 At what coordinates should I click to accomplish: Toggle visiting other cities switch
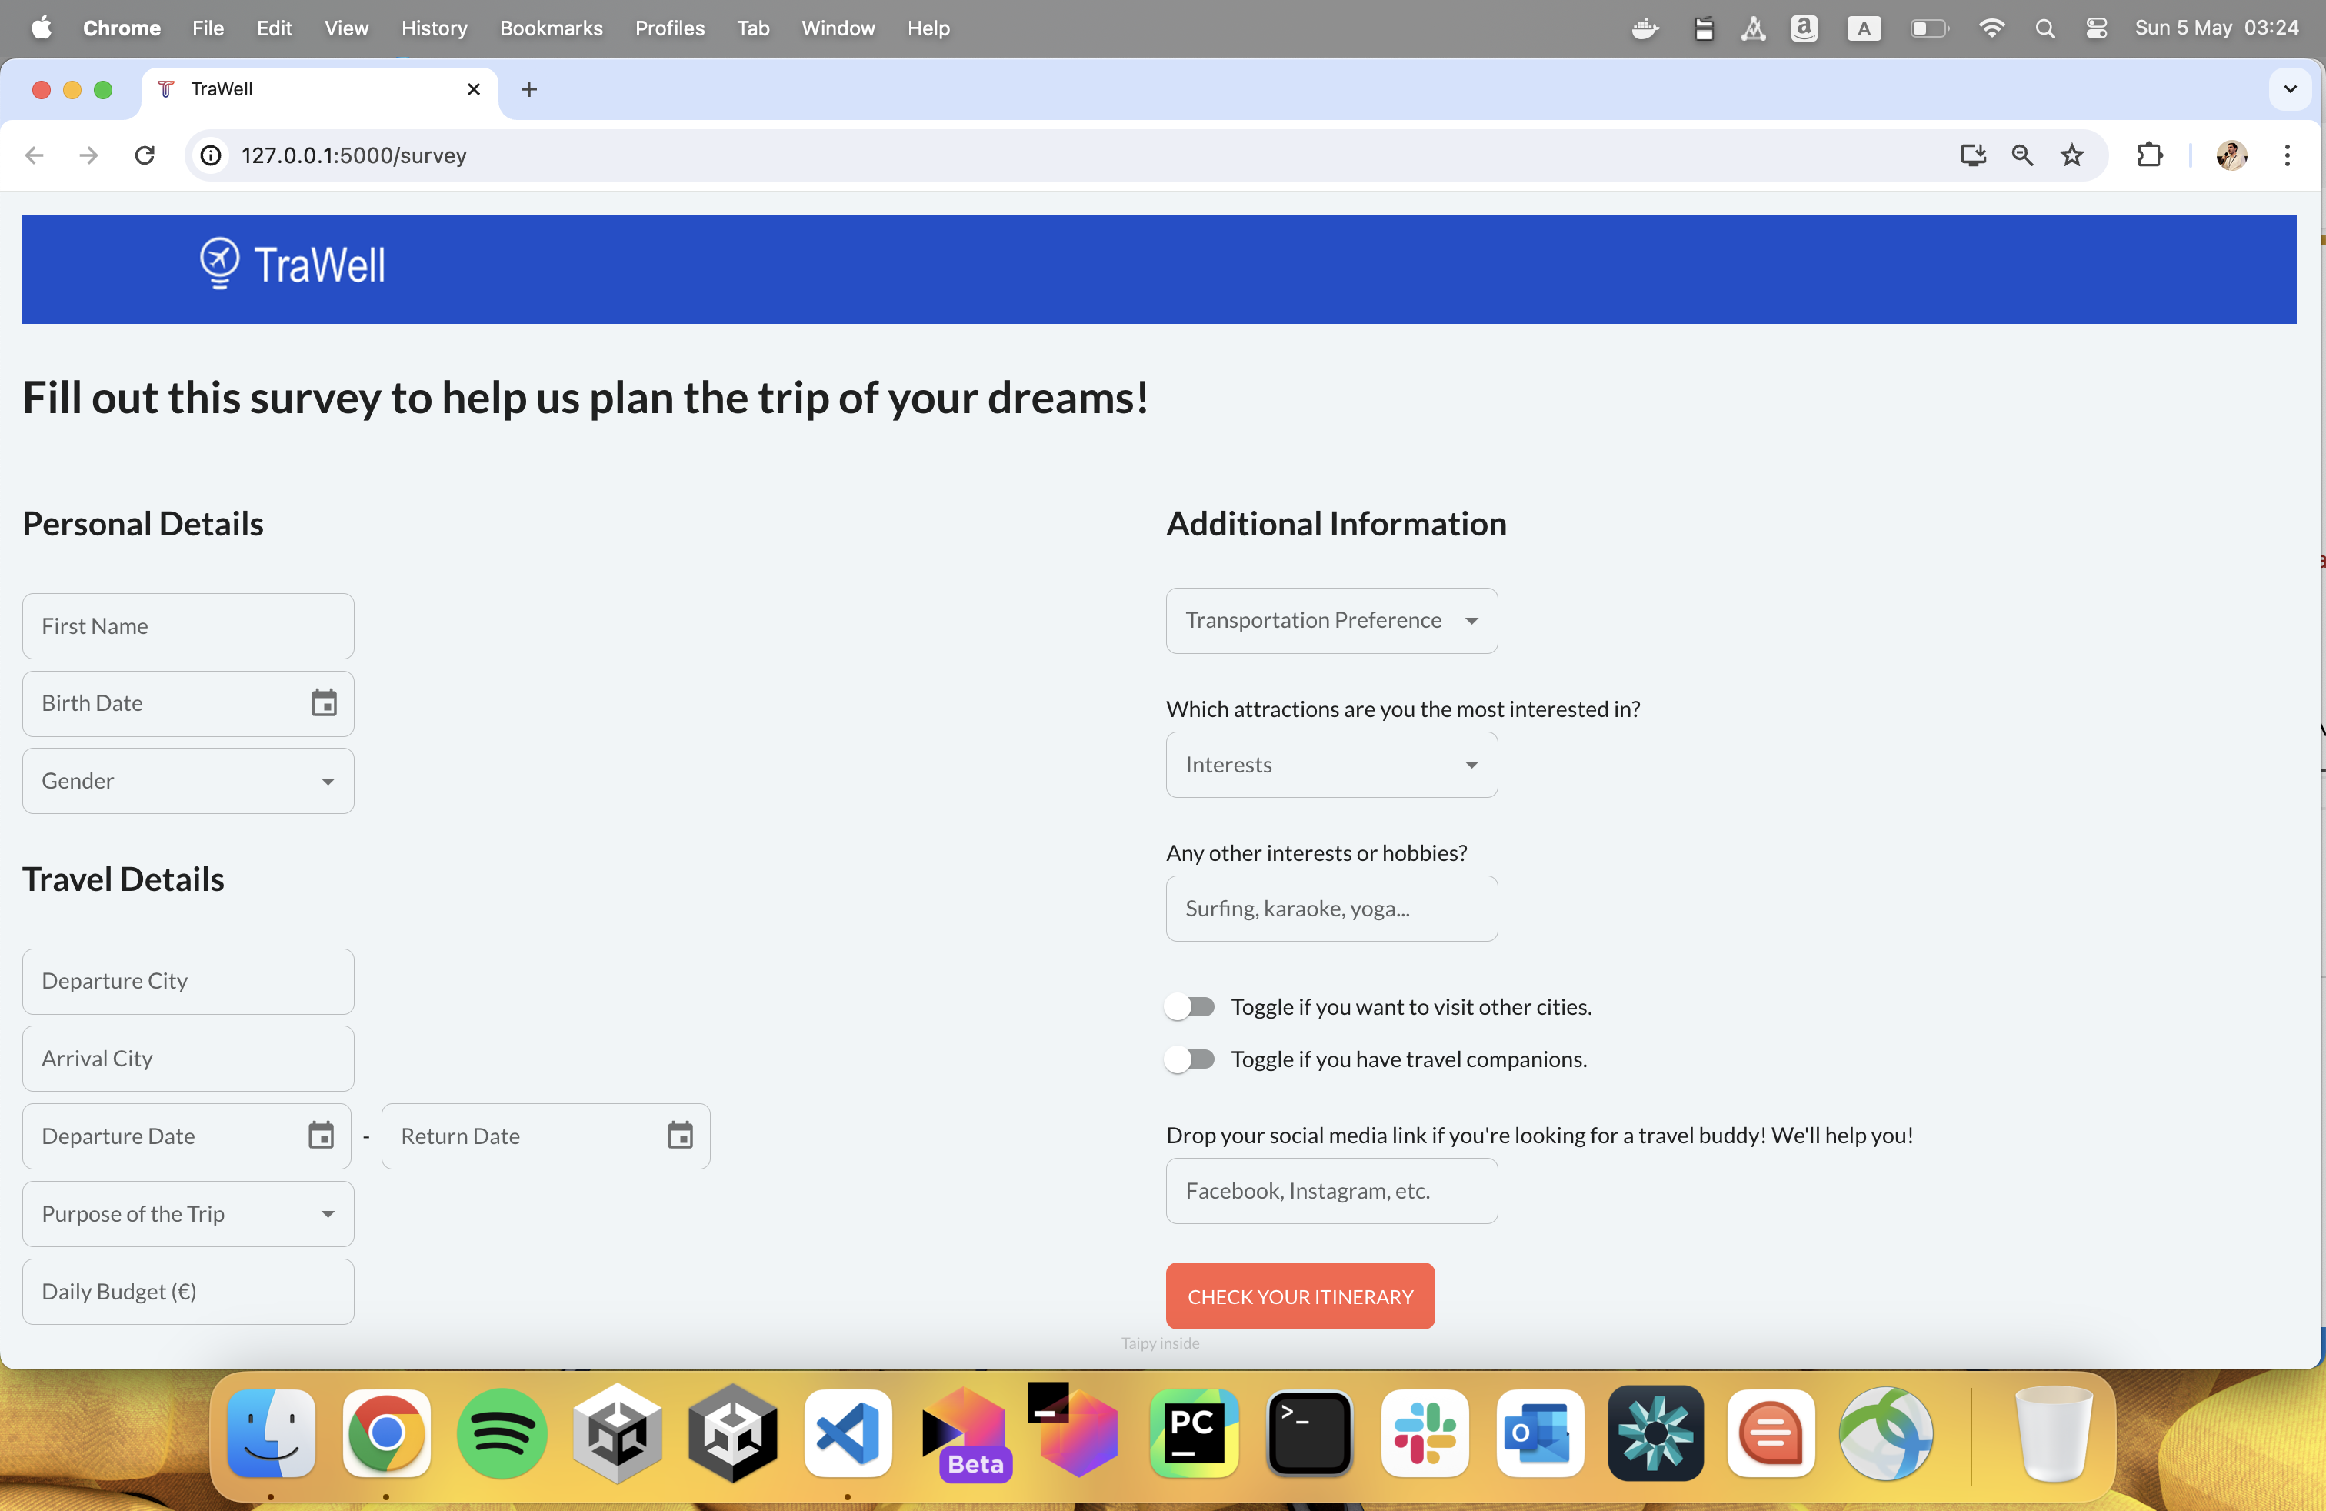tap(1189, 1006)
